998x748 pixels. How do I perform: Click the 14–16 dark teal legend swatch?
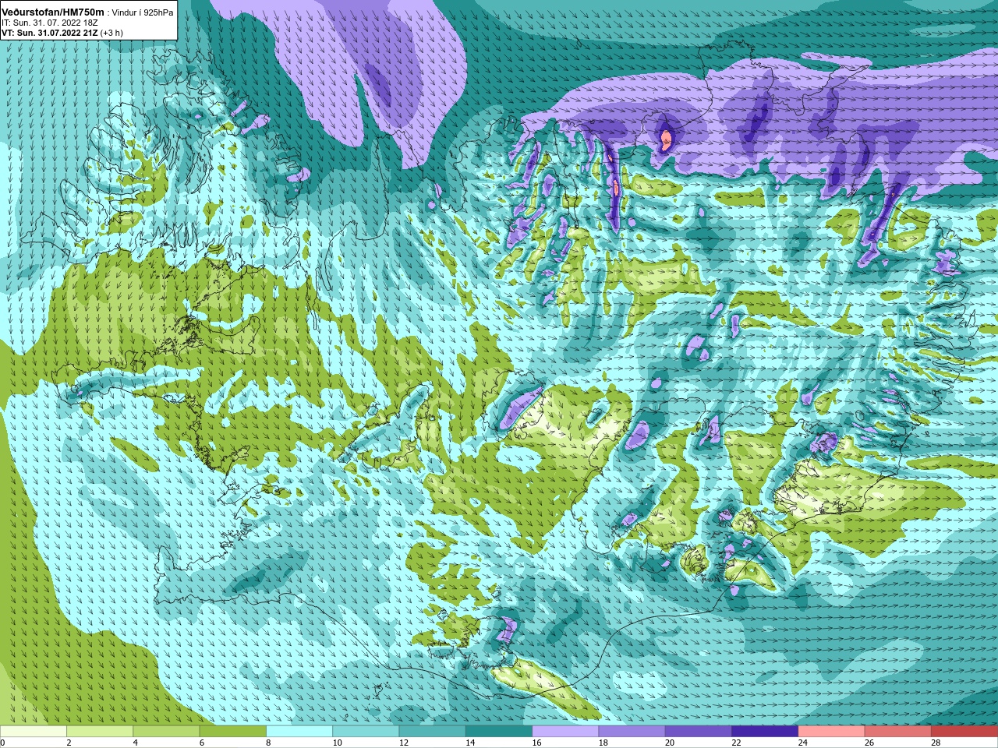(x=499, y=731)
